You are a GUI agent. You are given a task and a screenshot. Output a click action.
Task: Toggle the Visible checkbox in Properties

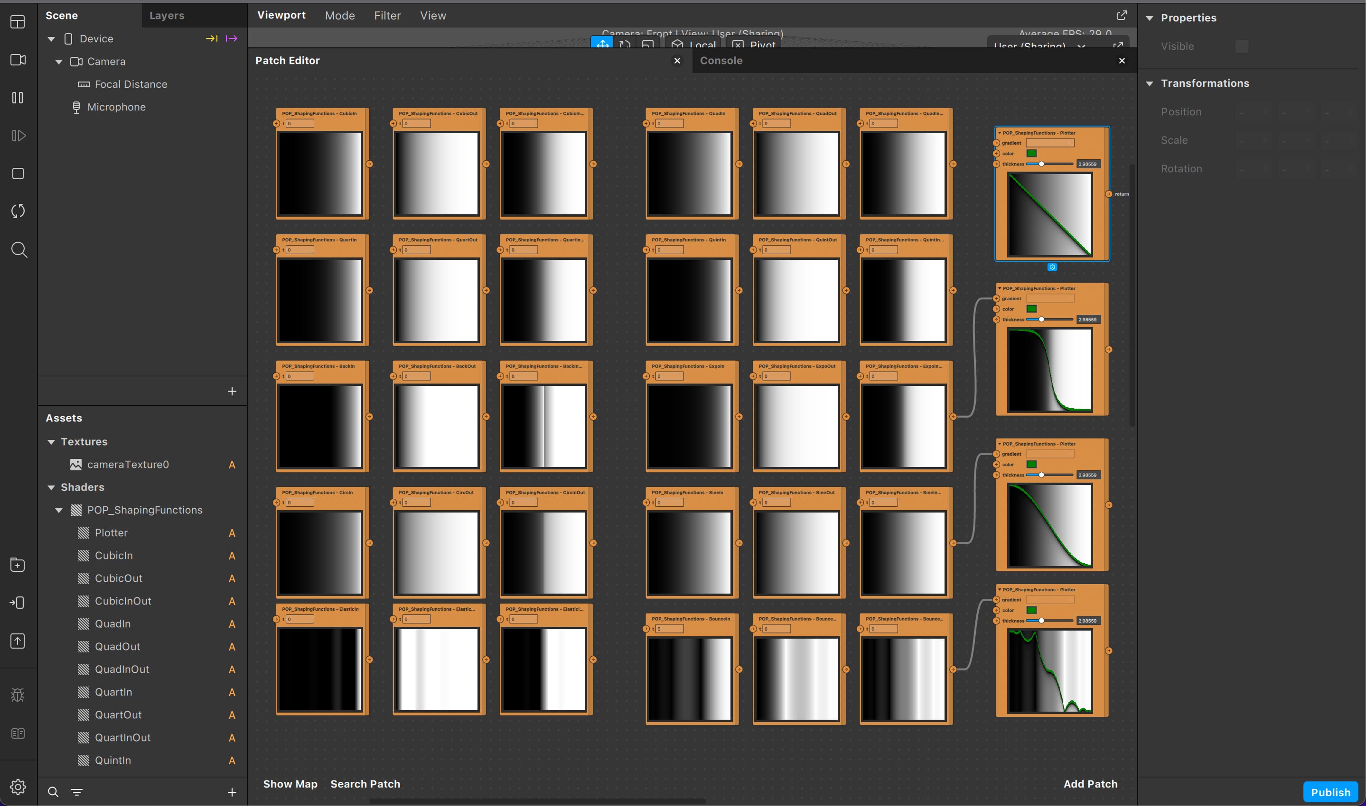pyautogui.click(x=1241, y=47)
